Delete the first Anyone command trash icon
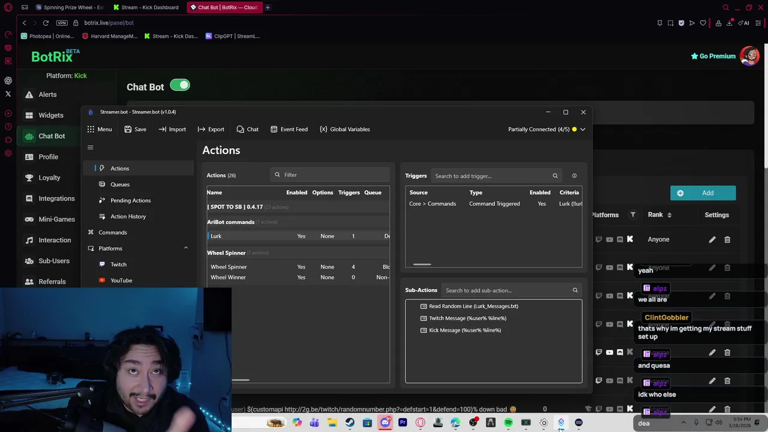The image size is (768, 432). (x=727, y=239)
